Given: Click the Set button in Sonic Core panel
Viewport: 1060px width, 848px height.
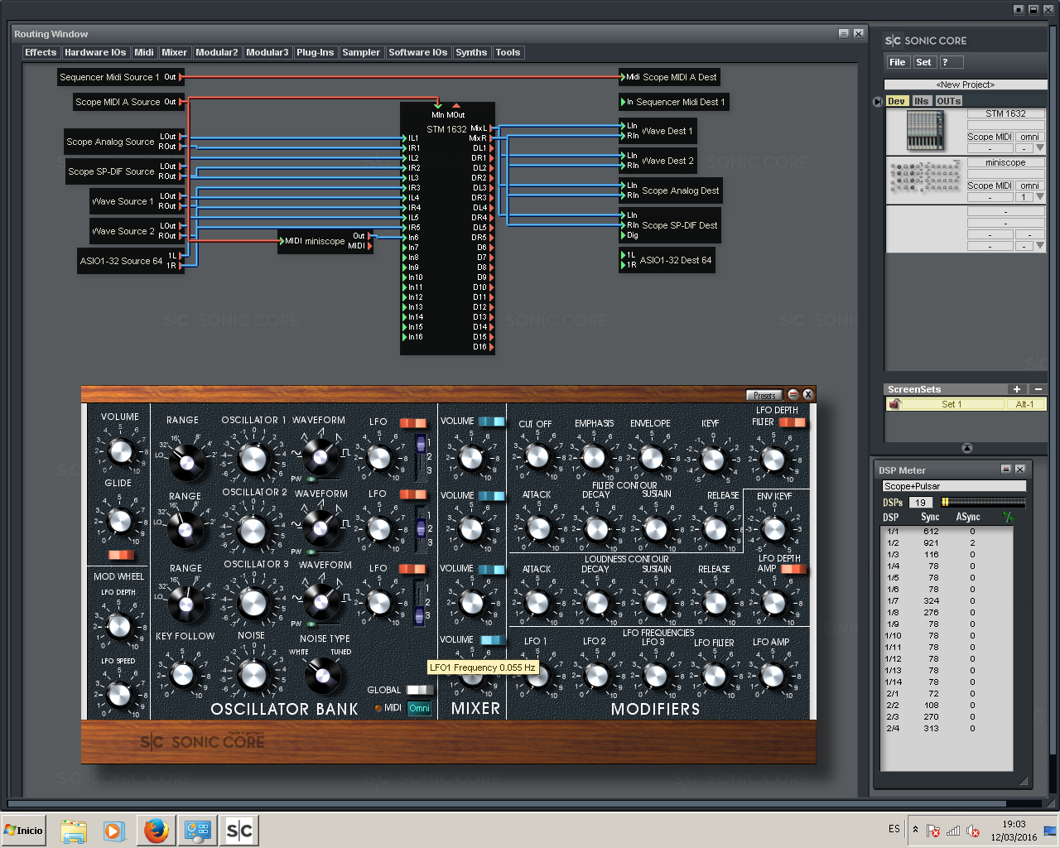Looking at the screenshot, I should pos(924,62).
